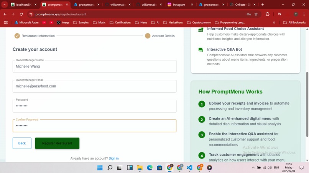309x173 pixels.
Task: Focus the Owner/Manager Name field
Action: 94,66
